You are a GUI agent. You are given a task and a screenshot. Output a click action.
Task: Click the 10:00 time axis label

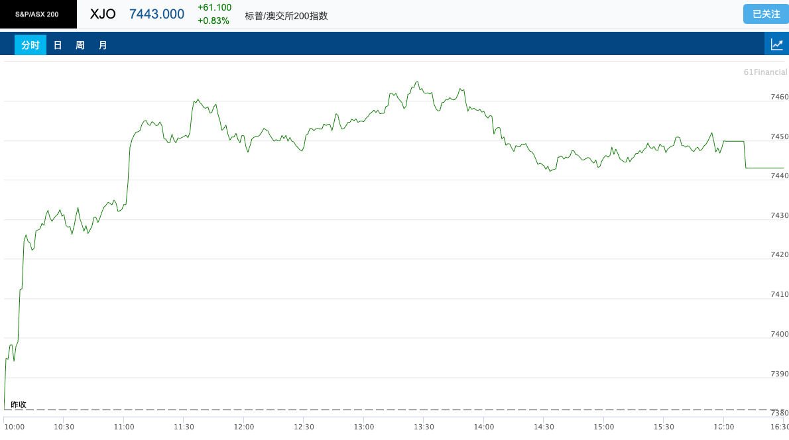[14, 427]
